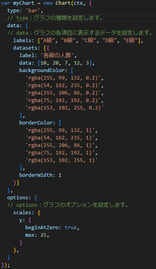The height and width of the screenshot is (269, 156).
Task: Click the max value 25
Action: tap(43, 235)
